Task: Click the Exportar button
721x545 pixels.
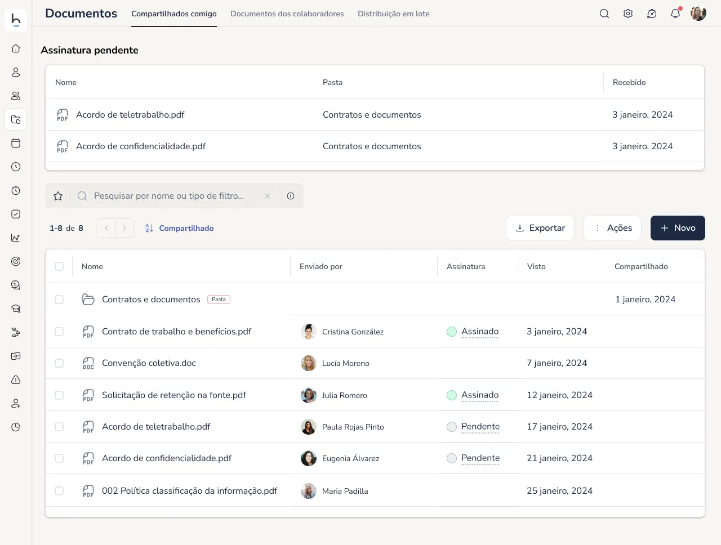Action: [540, 228]
